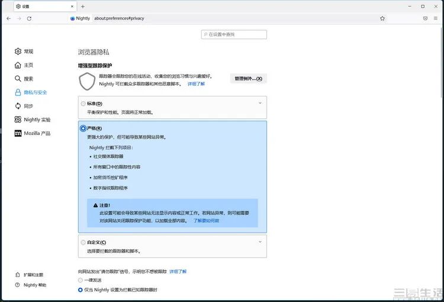Click the 加密货币挖矿程序 list item

[111, 177]
